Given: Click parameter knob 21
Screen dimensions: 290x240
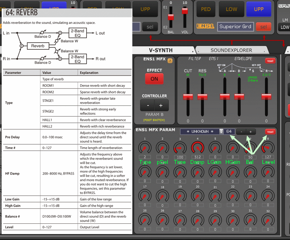Looking at the screenshot, I should (215, 196).
